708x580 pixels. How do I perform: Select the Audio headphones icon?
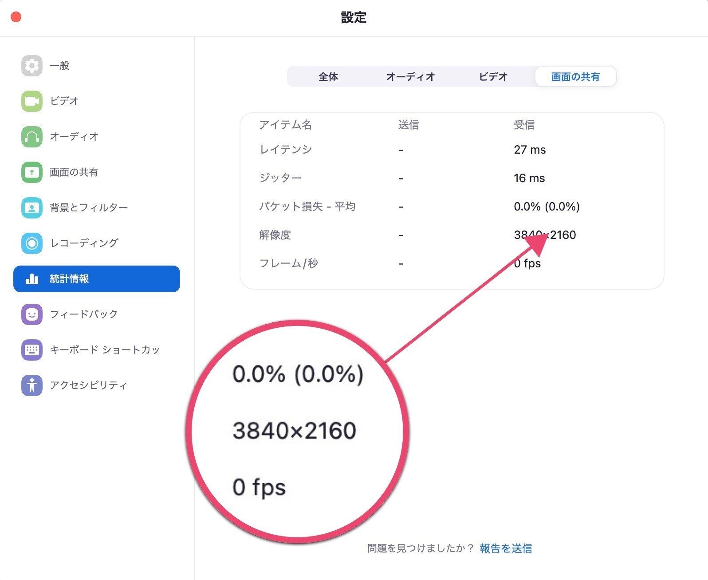pyautogui.click(x=31, y=137)
